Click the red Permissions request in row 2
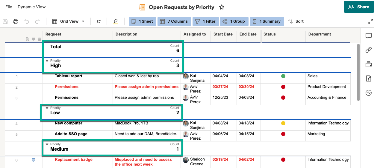The height and width of the screenshot is (168, 374). 78,89
